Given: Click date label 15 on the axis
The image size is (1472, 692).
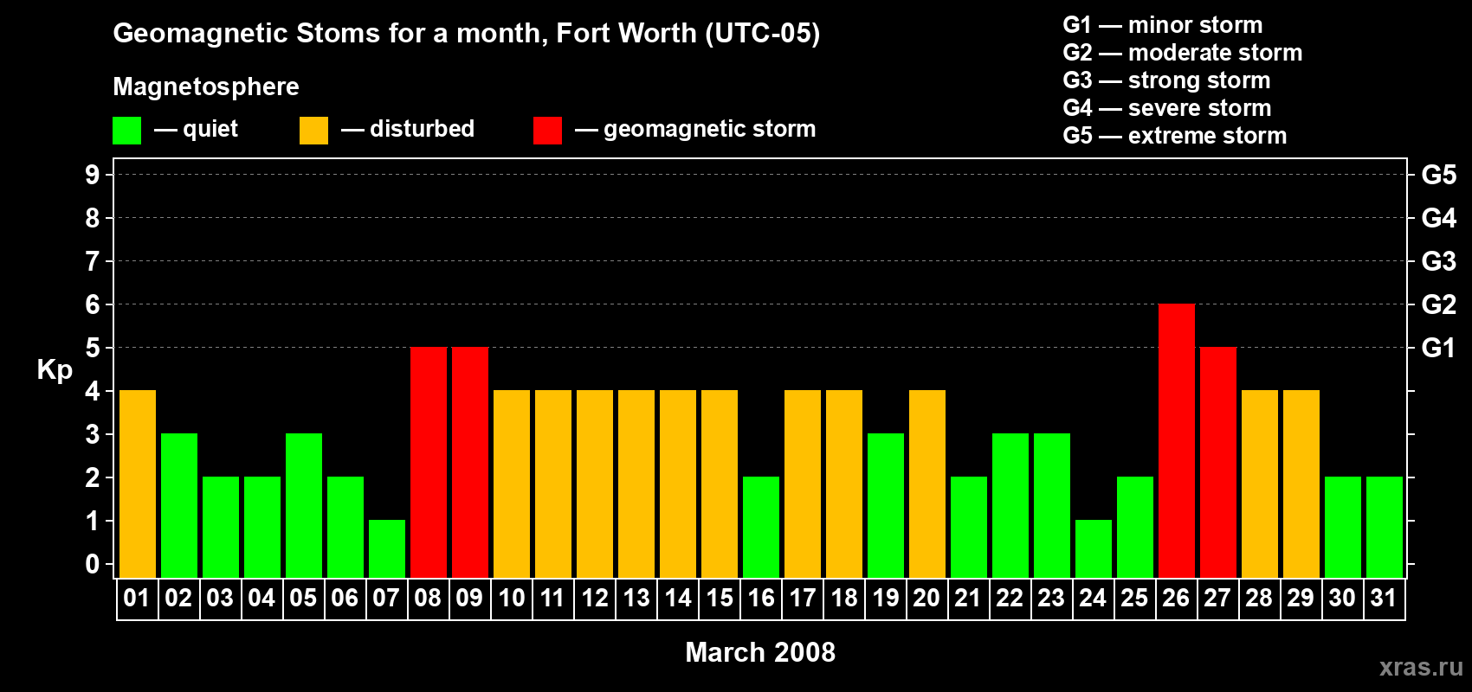Looking at the screenshot, I should click(720, 599).
